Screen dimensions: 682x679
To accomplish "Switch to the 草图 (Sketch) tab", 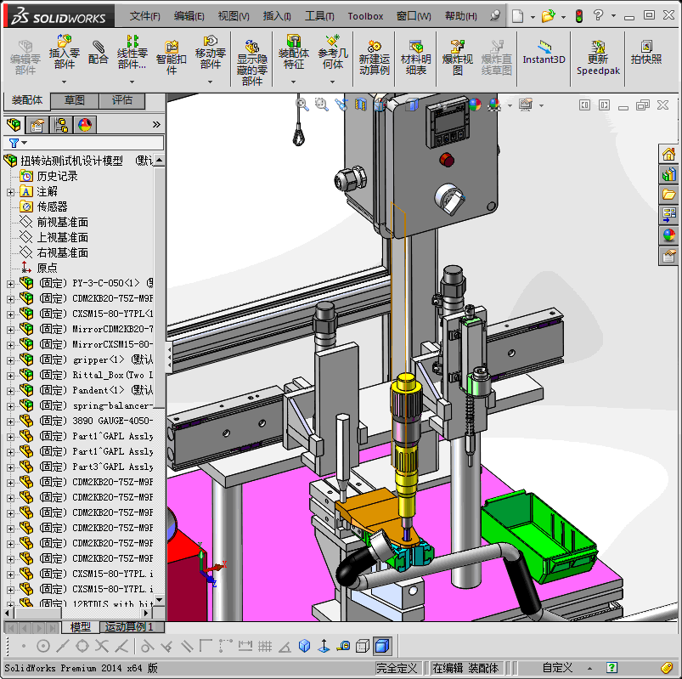I will [x=75, y=100].
